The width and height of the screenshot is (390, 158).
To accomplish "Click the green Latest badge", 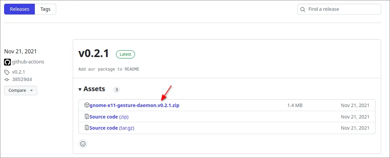I will (x=125, y=54).
